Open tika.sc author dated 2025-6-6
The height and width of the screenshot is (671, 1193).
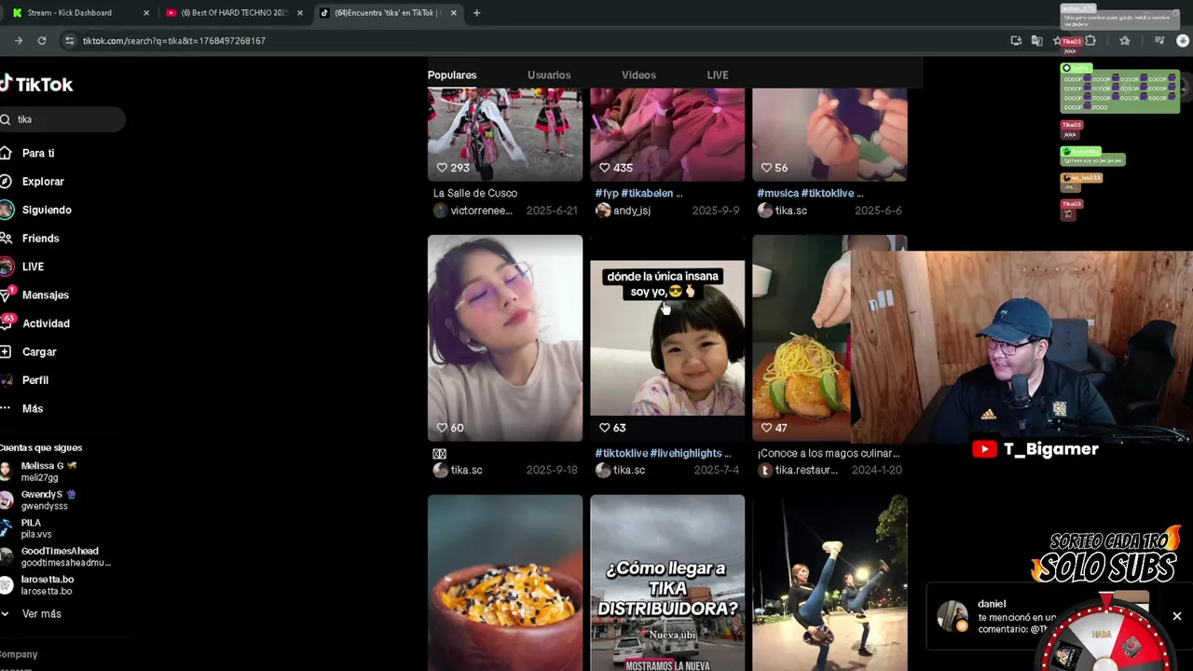point(791,211)
